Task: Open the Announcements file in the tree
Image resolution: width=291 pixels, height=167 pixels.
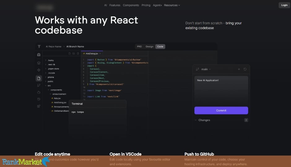Action: tap(60, 107)
